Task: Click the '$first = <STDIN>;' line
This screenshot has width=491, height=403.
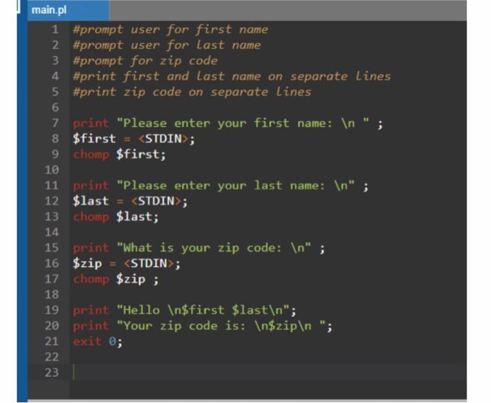Action: pyautogui.click(x=134, y=139)
